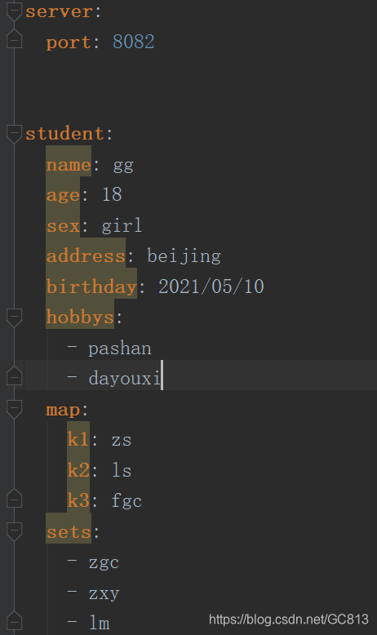This screenshot has width=377, height=635.
Task: Click the highlighted 'age' key
Action: coord(63,196)
